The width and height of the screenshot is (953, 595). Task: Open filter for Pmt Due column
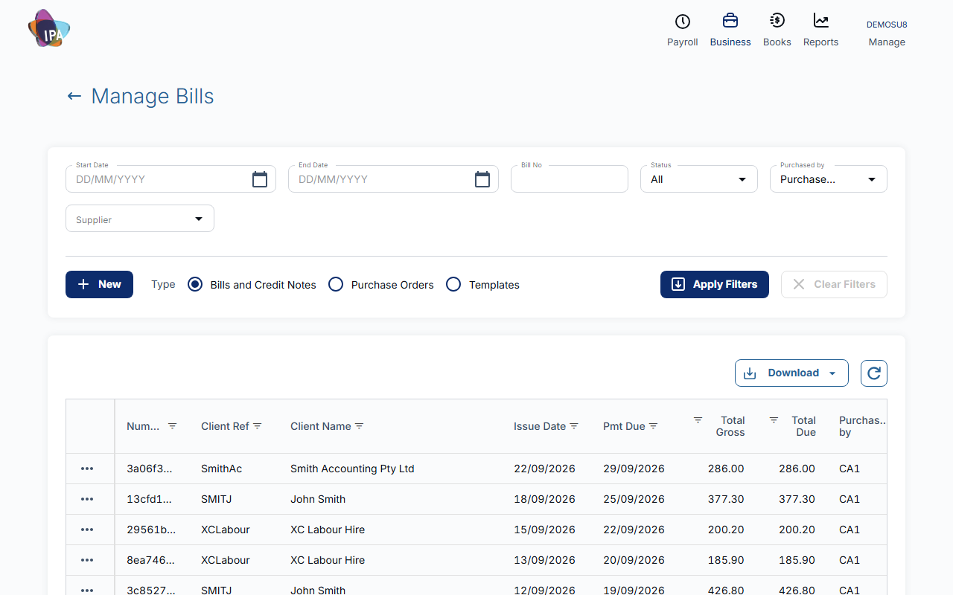click(653, 426)
